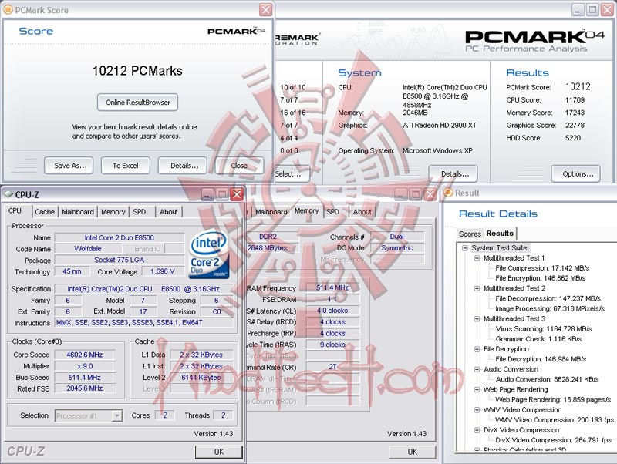Click the 10212 PCMarks score text

click(137, 71)
